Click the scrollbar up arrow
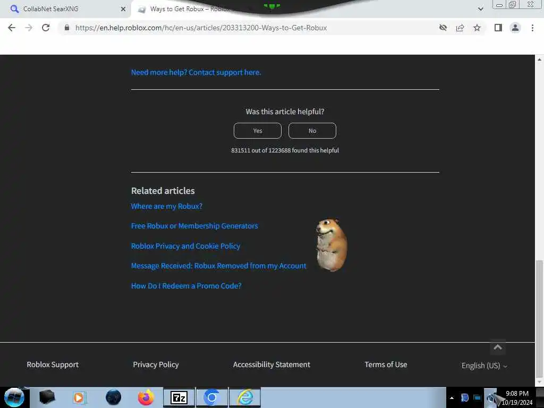 [539, 59]
